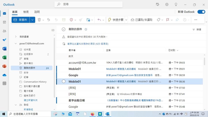Viewport: 208px width, 117px height.
Task: Click the 快速步驟 button
Action: [116, 20]
